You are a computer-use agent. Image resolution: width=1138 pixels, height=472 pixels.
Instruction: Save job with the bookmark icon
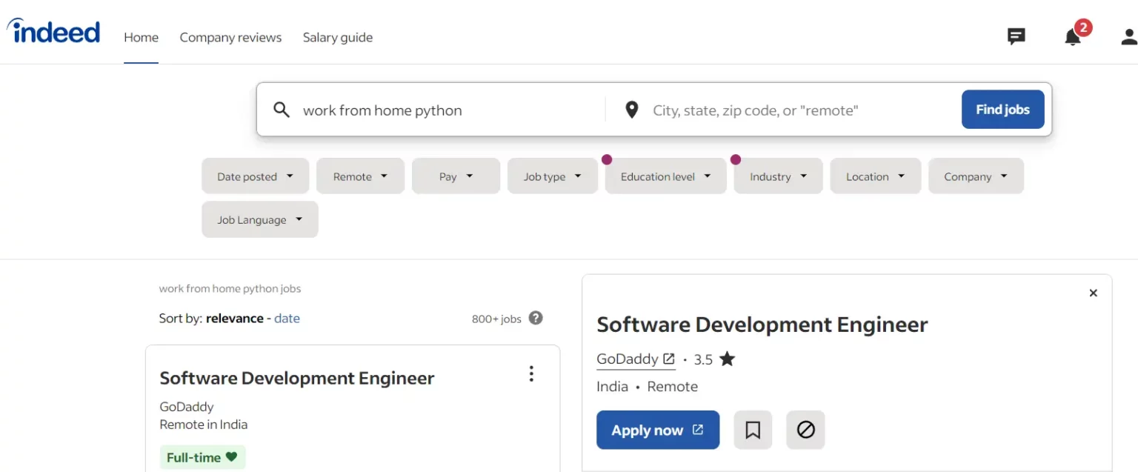click(753, 430)
